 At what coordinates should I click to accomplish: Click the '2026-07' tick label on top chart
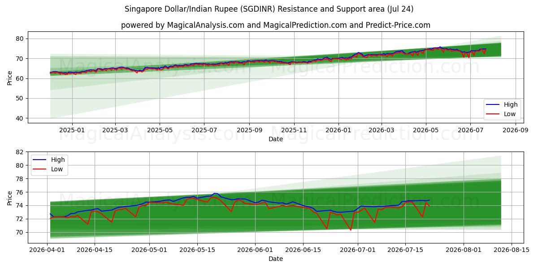(x=470, y=130)
